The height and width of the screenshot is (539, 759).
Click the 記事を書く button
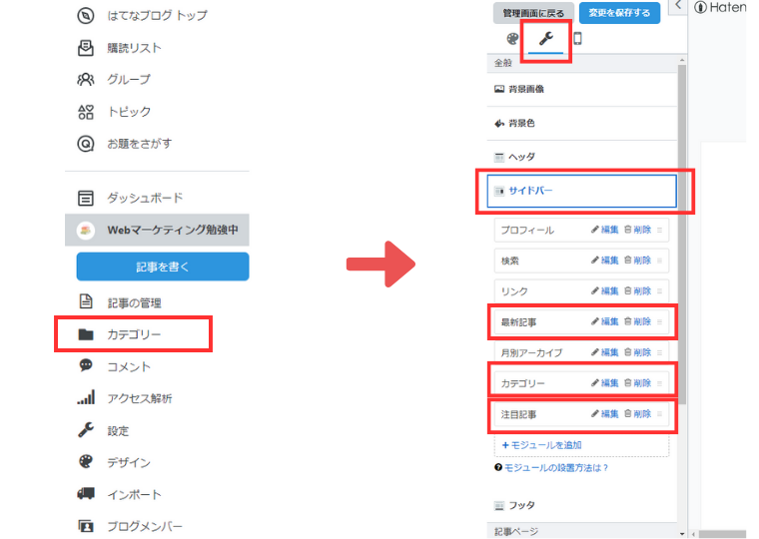(x=163, y=267)
